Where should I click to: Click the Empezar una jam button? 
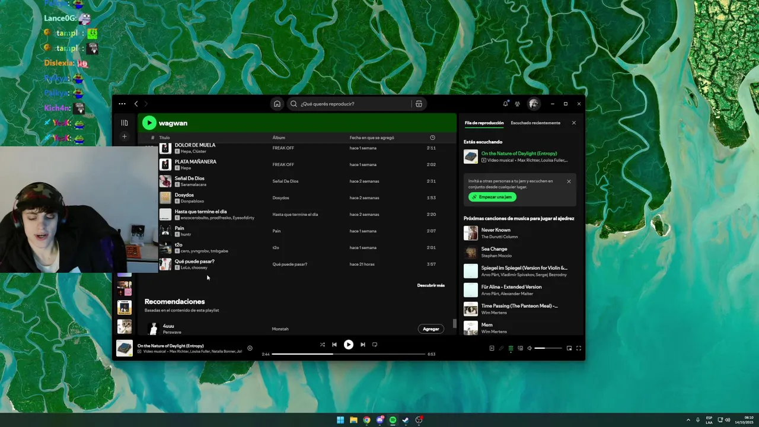click(x=492, y=197)
